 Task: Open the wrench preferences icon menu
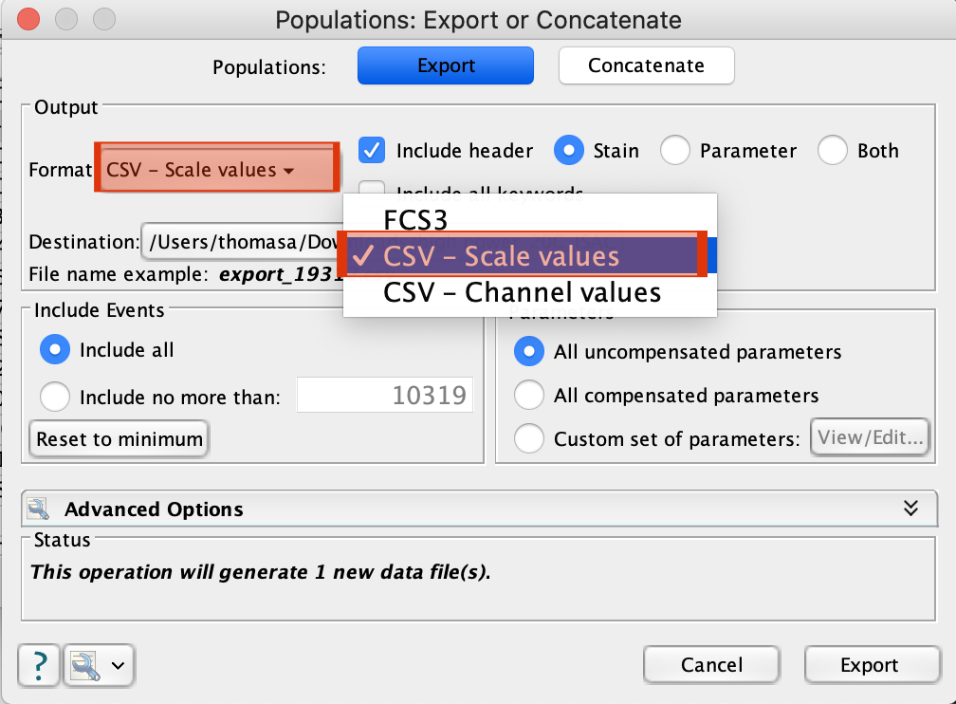tap(99, 665)
